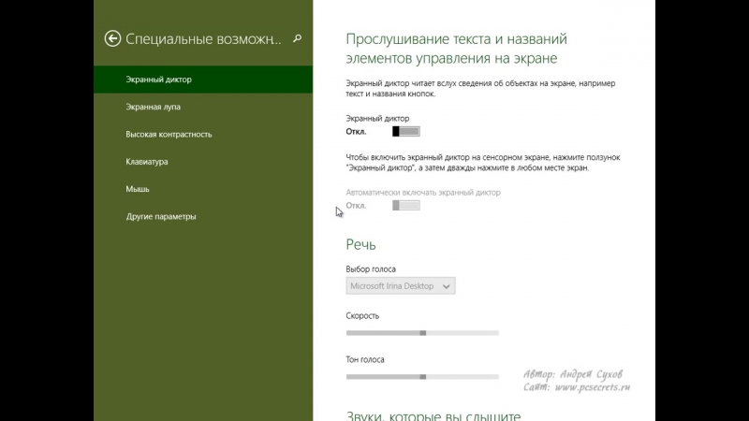Click the Прослушивание текста и названий heading
This screenshot has height=421, width=749.
(456, 49)
